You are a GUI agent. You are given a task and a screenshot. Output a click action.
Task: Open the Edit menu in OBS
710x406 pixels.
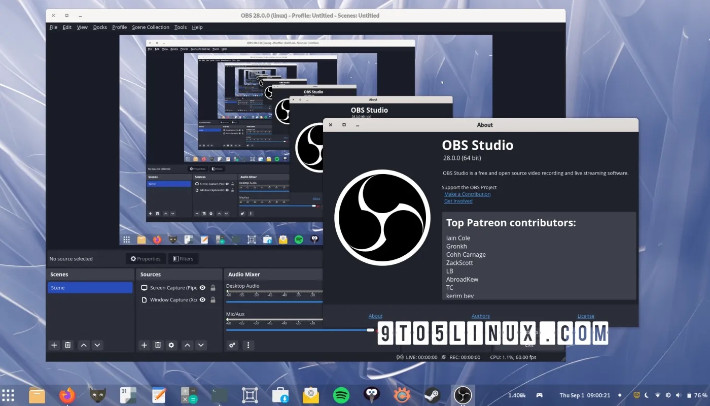pyautogui.click(x=67, y=27)
